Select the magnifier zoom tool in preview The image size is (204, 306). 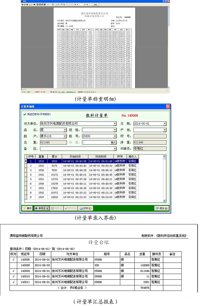click(x=64, y=5)
